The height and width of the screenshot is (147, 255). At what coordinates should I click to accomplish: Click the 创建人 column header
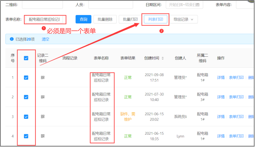coord(180,58)
